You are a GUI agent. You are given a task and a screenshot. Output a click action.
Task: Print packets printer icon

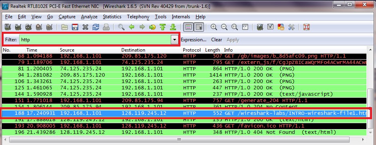click(106, 27)
